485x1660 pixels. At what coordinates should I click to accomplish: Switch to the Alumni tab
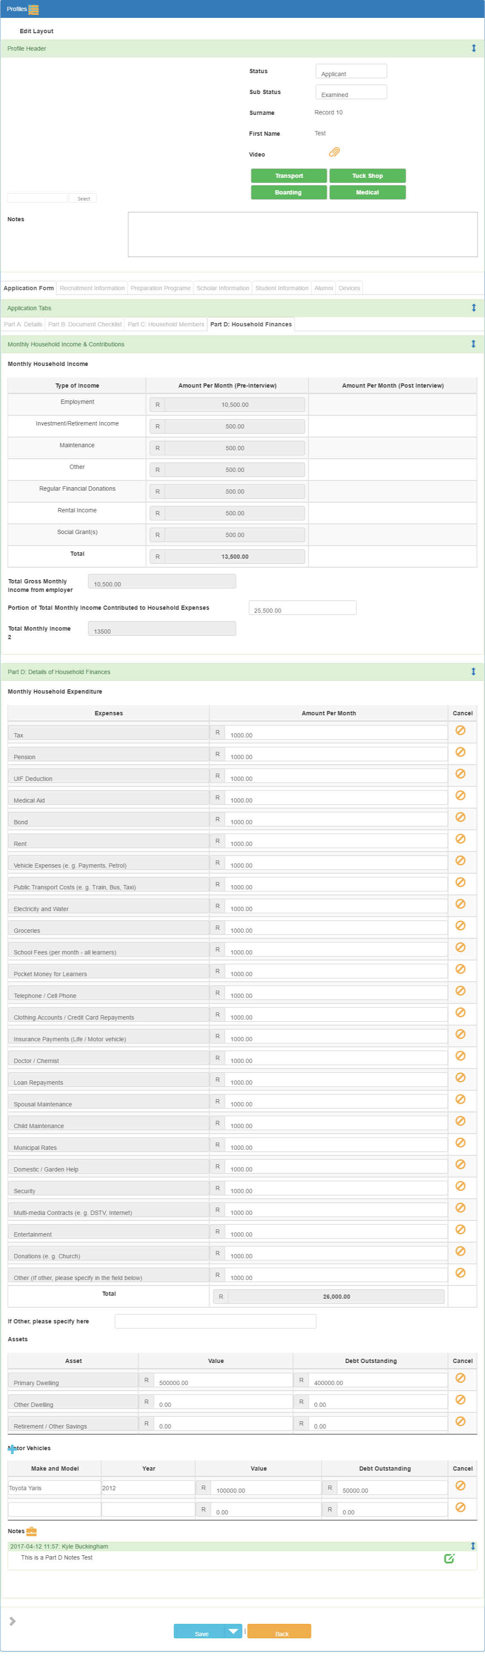[323, 288]
